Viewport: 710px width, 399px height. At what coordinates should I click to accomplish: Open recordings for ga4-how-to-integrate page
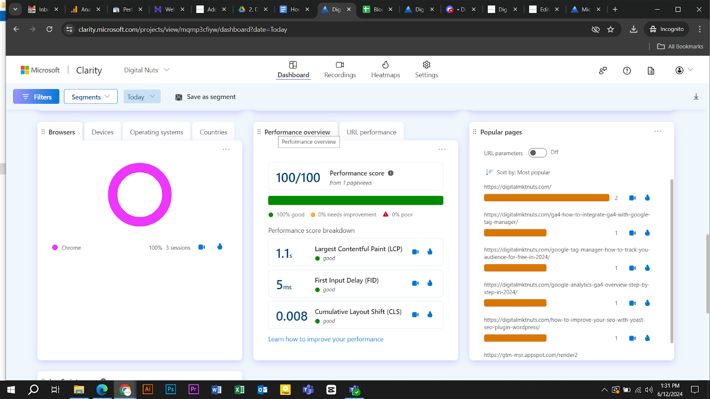(632, 233)
